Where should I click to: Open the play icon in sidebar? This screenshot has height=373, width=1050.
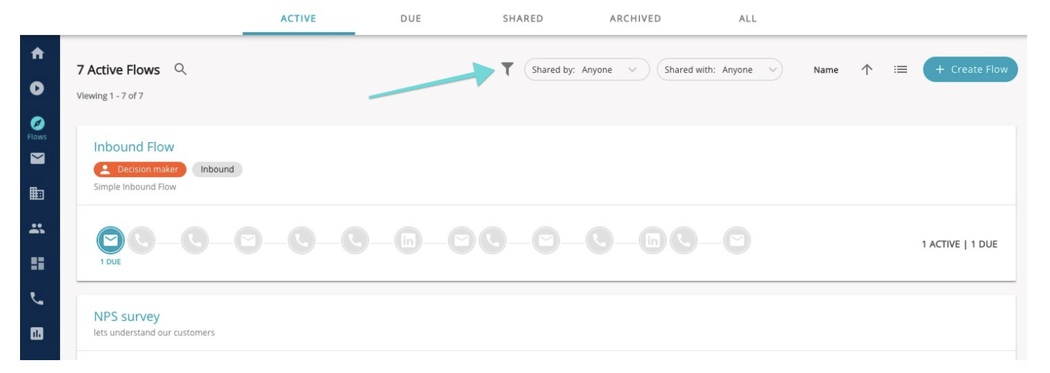[x=37, y=89]
